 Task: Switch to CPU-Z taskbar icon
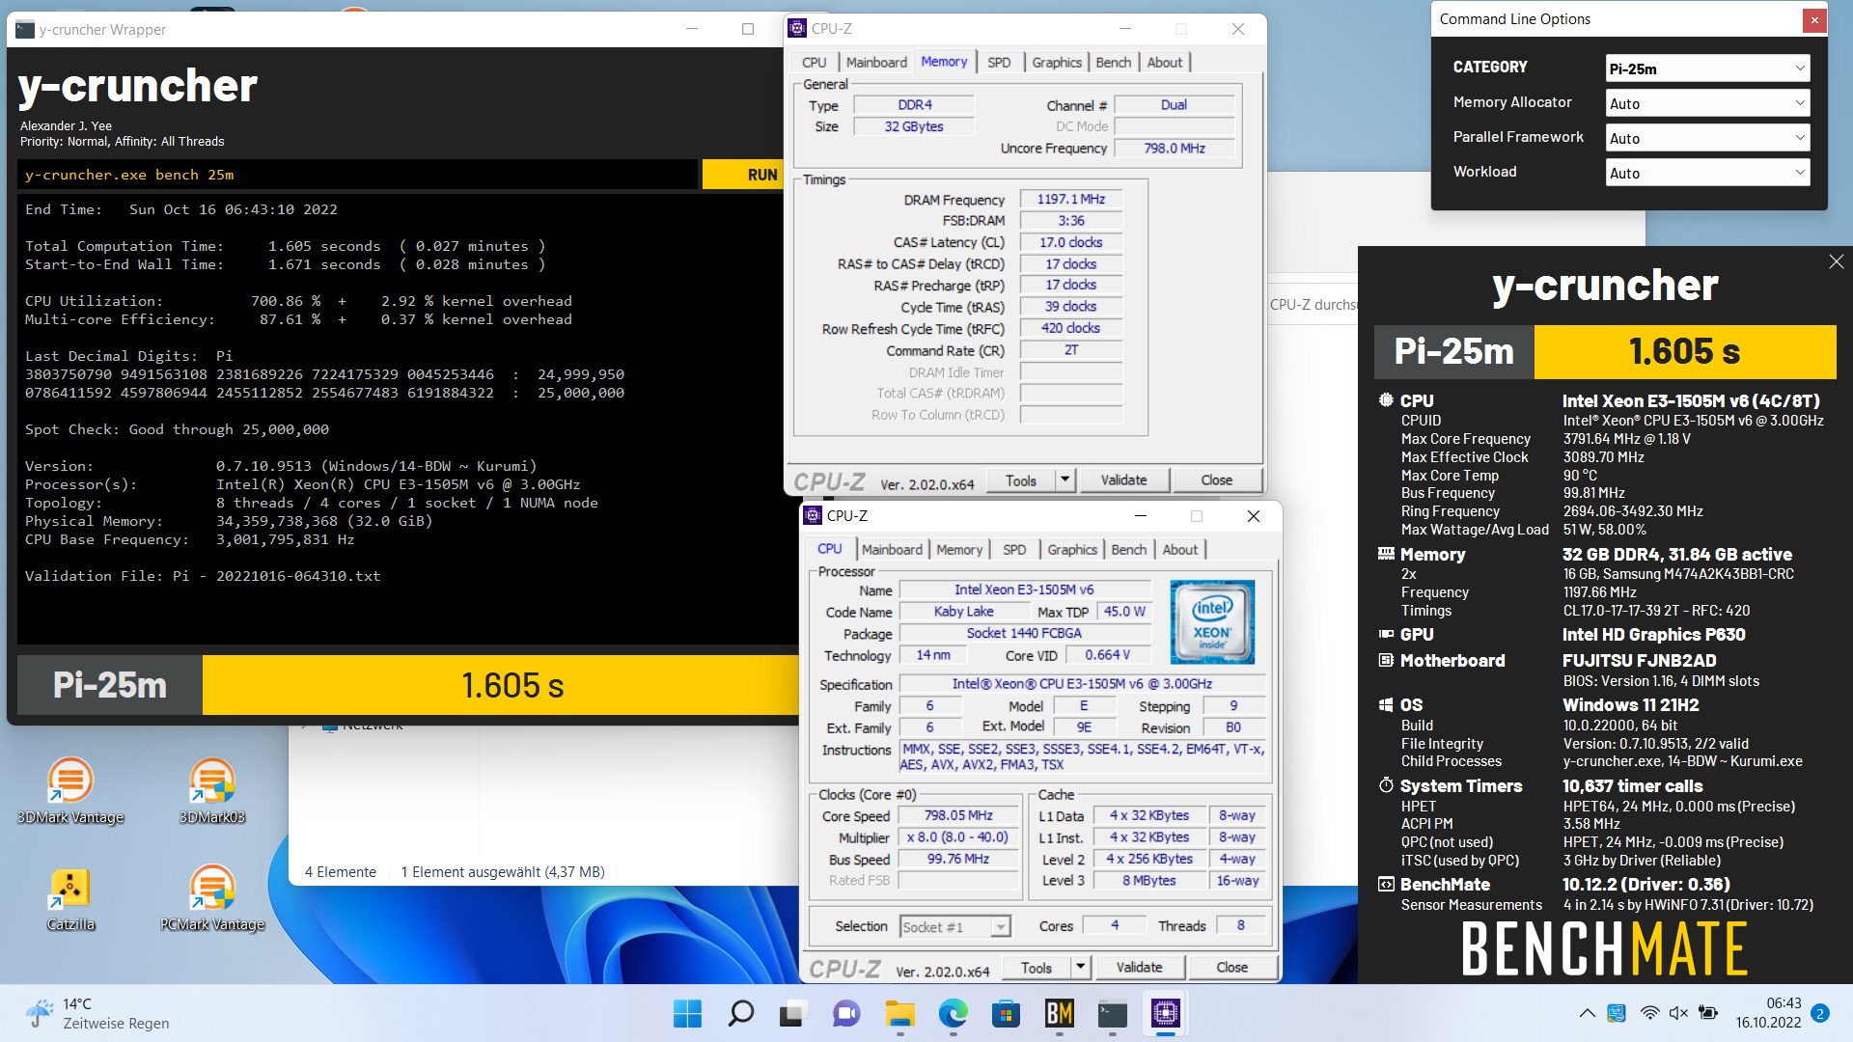1165,1013
